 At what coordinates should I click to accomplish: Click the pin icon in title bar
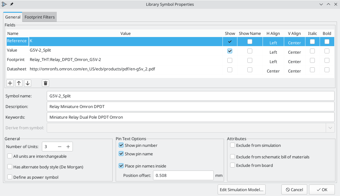(12, 4)
